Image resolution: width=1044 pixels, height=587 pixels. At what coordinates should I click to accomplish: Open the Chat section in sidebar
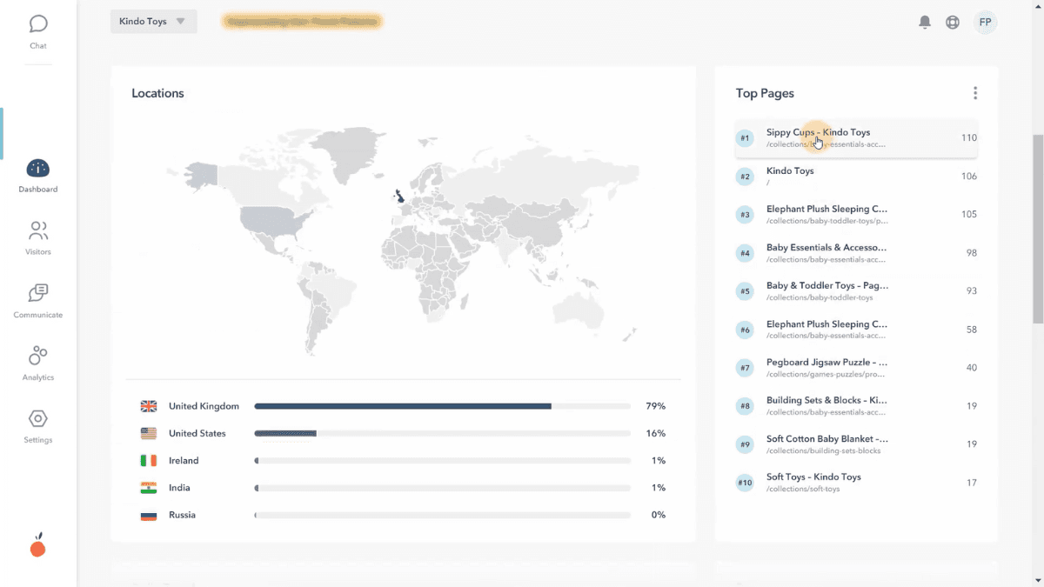pos(38,31)
